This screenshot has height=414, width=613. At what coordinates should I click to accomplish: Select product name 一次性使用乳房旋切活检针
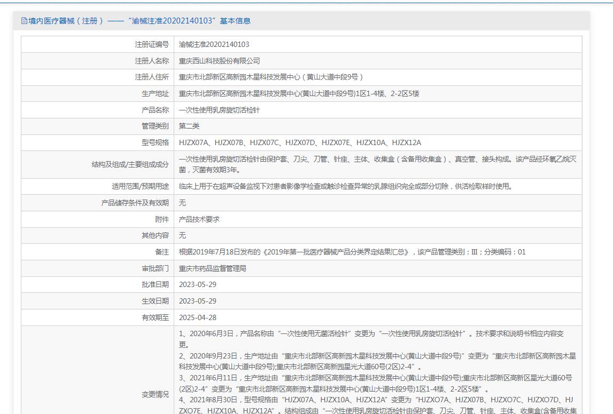(x=219, y=110)
